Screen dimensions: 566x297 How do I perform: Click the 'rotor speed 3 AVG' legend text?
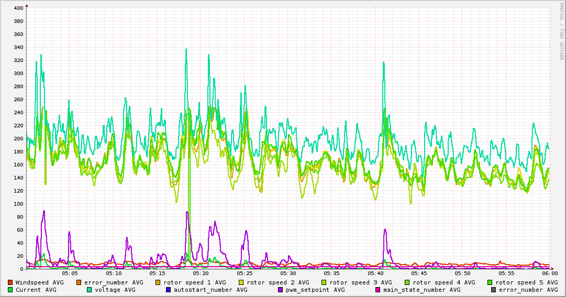(x=361, y=282)
